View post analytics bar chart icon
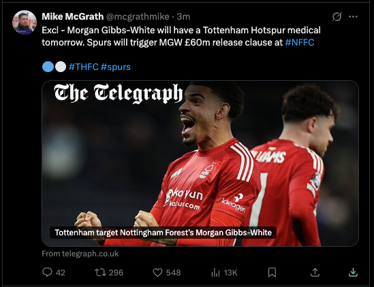The image size is (374, 287). (x=215, y=273)
